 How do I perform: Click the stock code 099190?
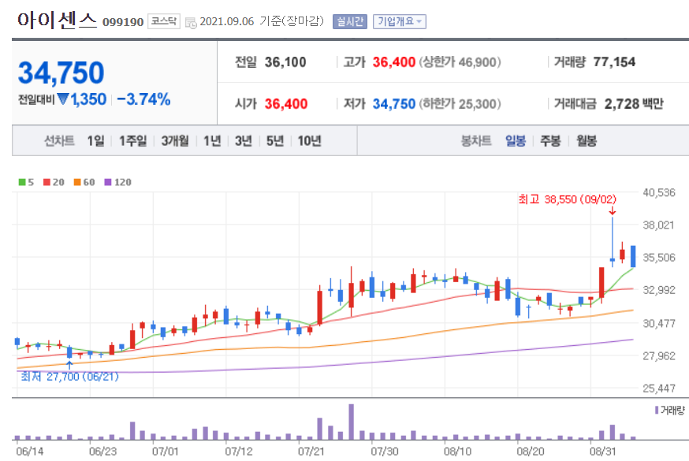coord(123,22)
